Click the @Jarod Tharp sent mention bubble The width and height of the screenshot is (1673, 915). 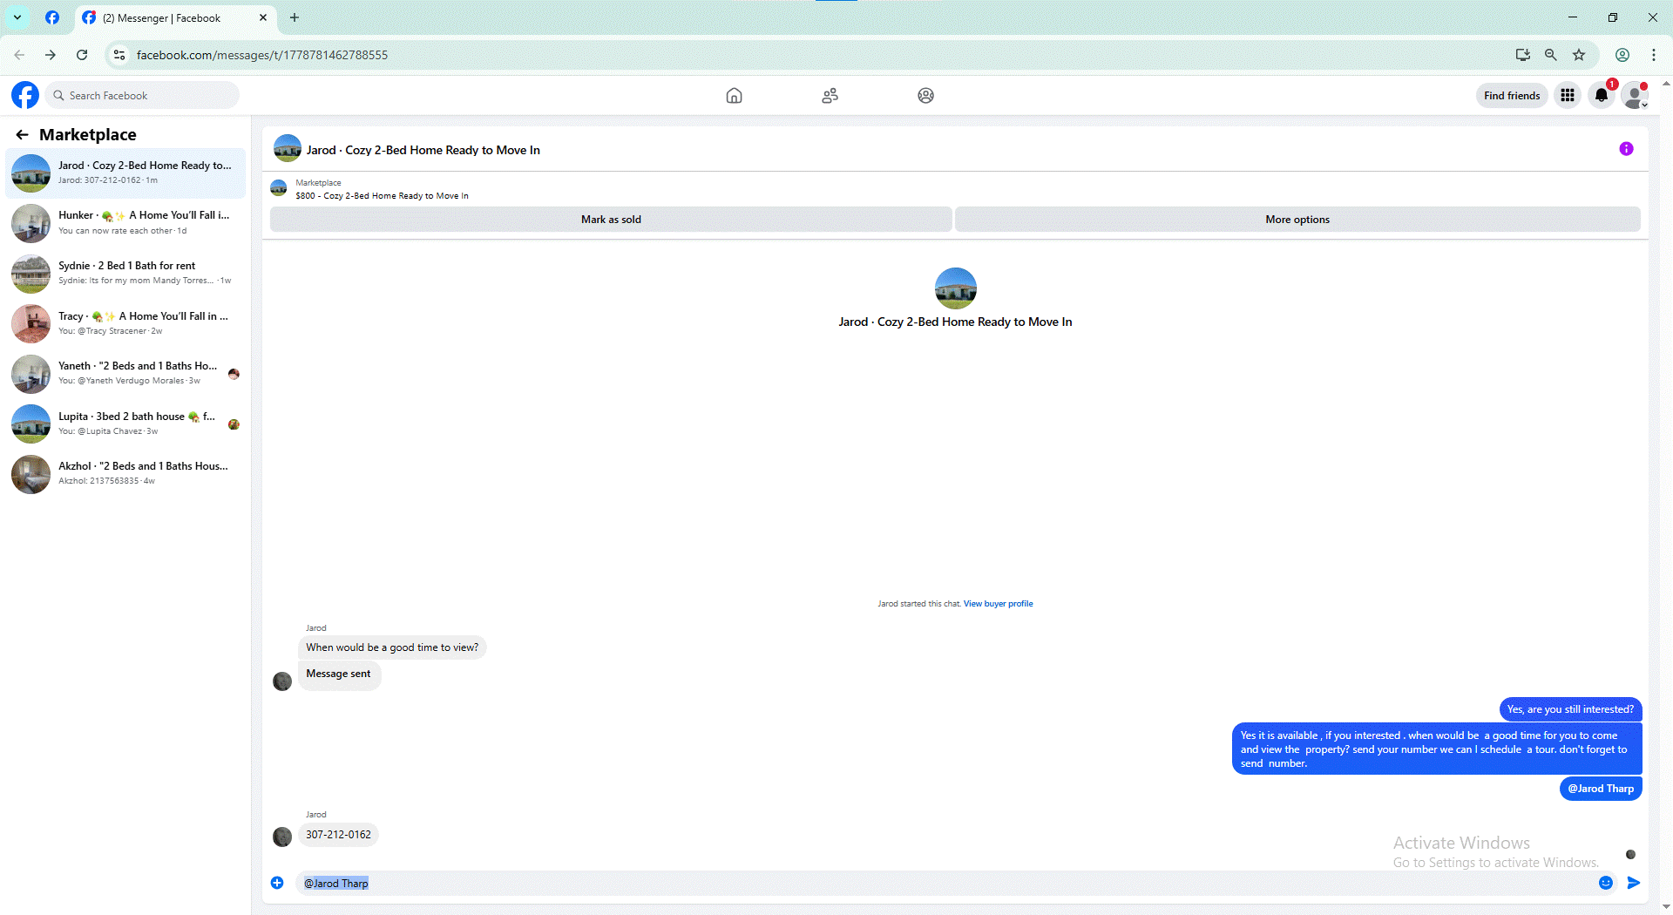pyautogui.click(x=1601, y=789)
